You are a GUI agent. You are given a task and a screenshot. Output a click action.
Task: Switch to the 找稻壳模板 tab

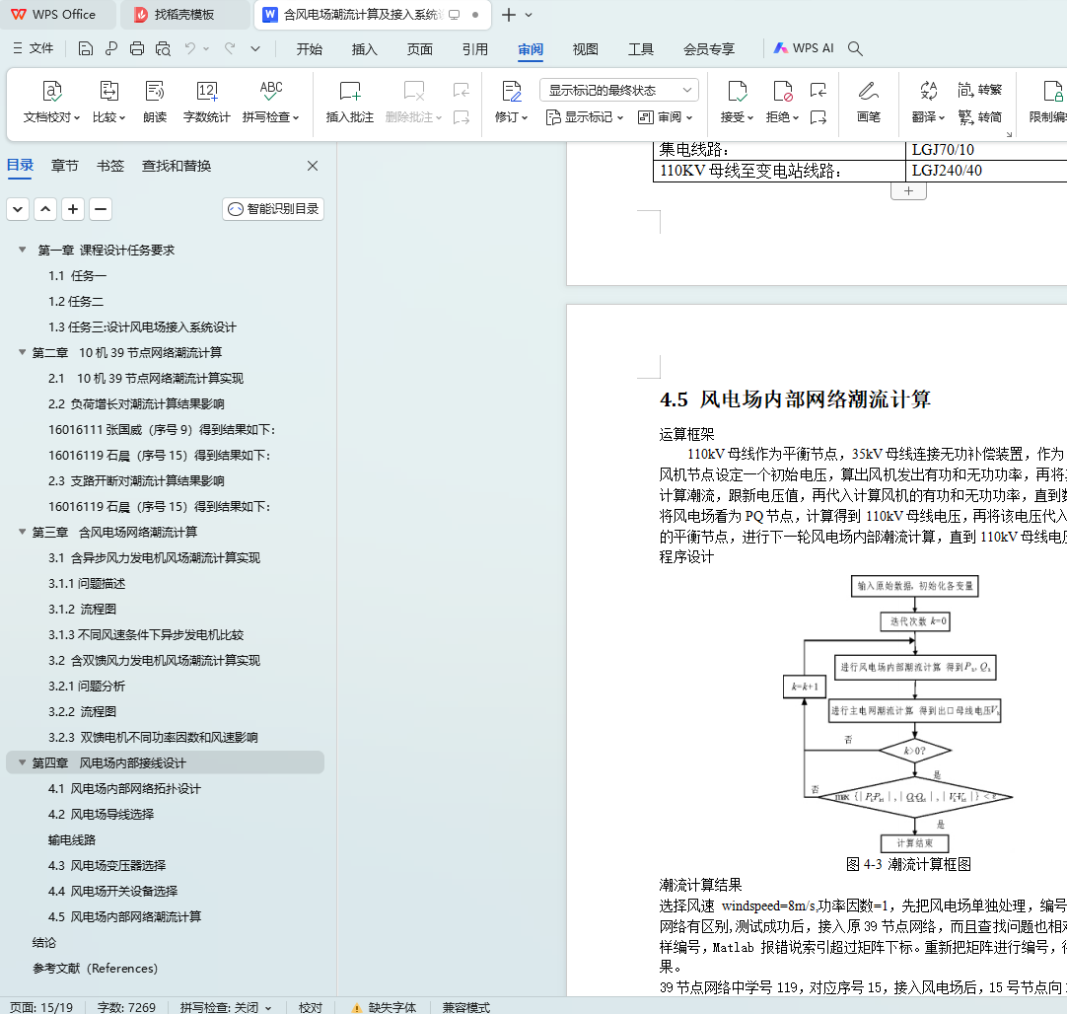[184, 14]
